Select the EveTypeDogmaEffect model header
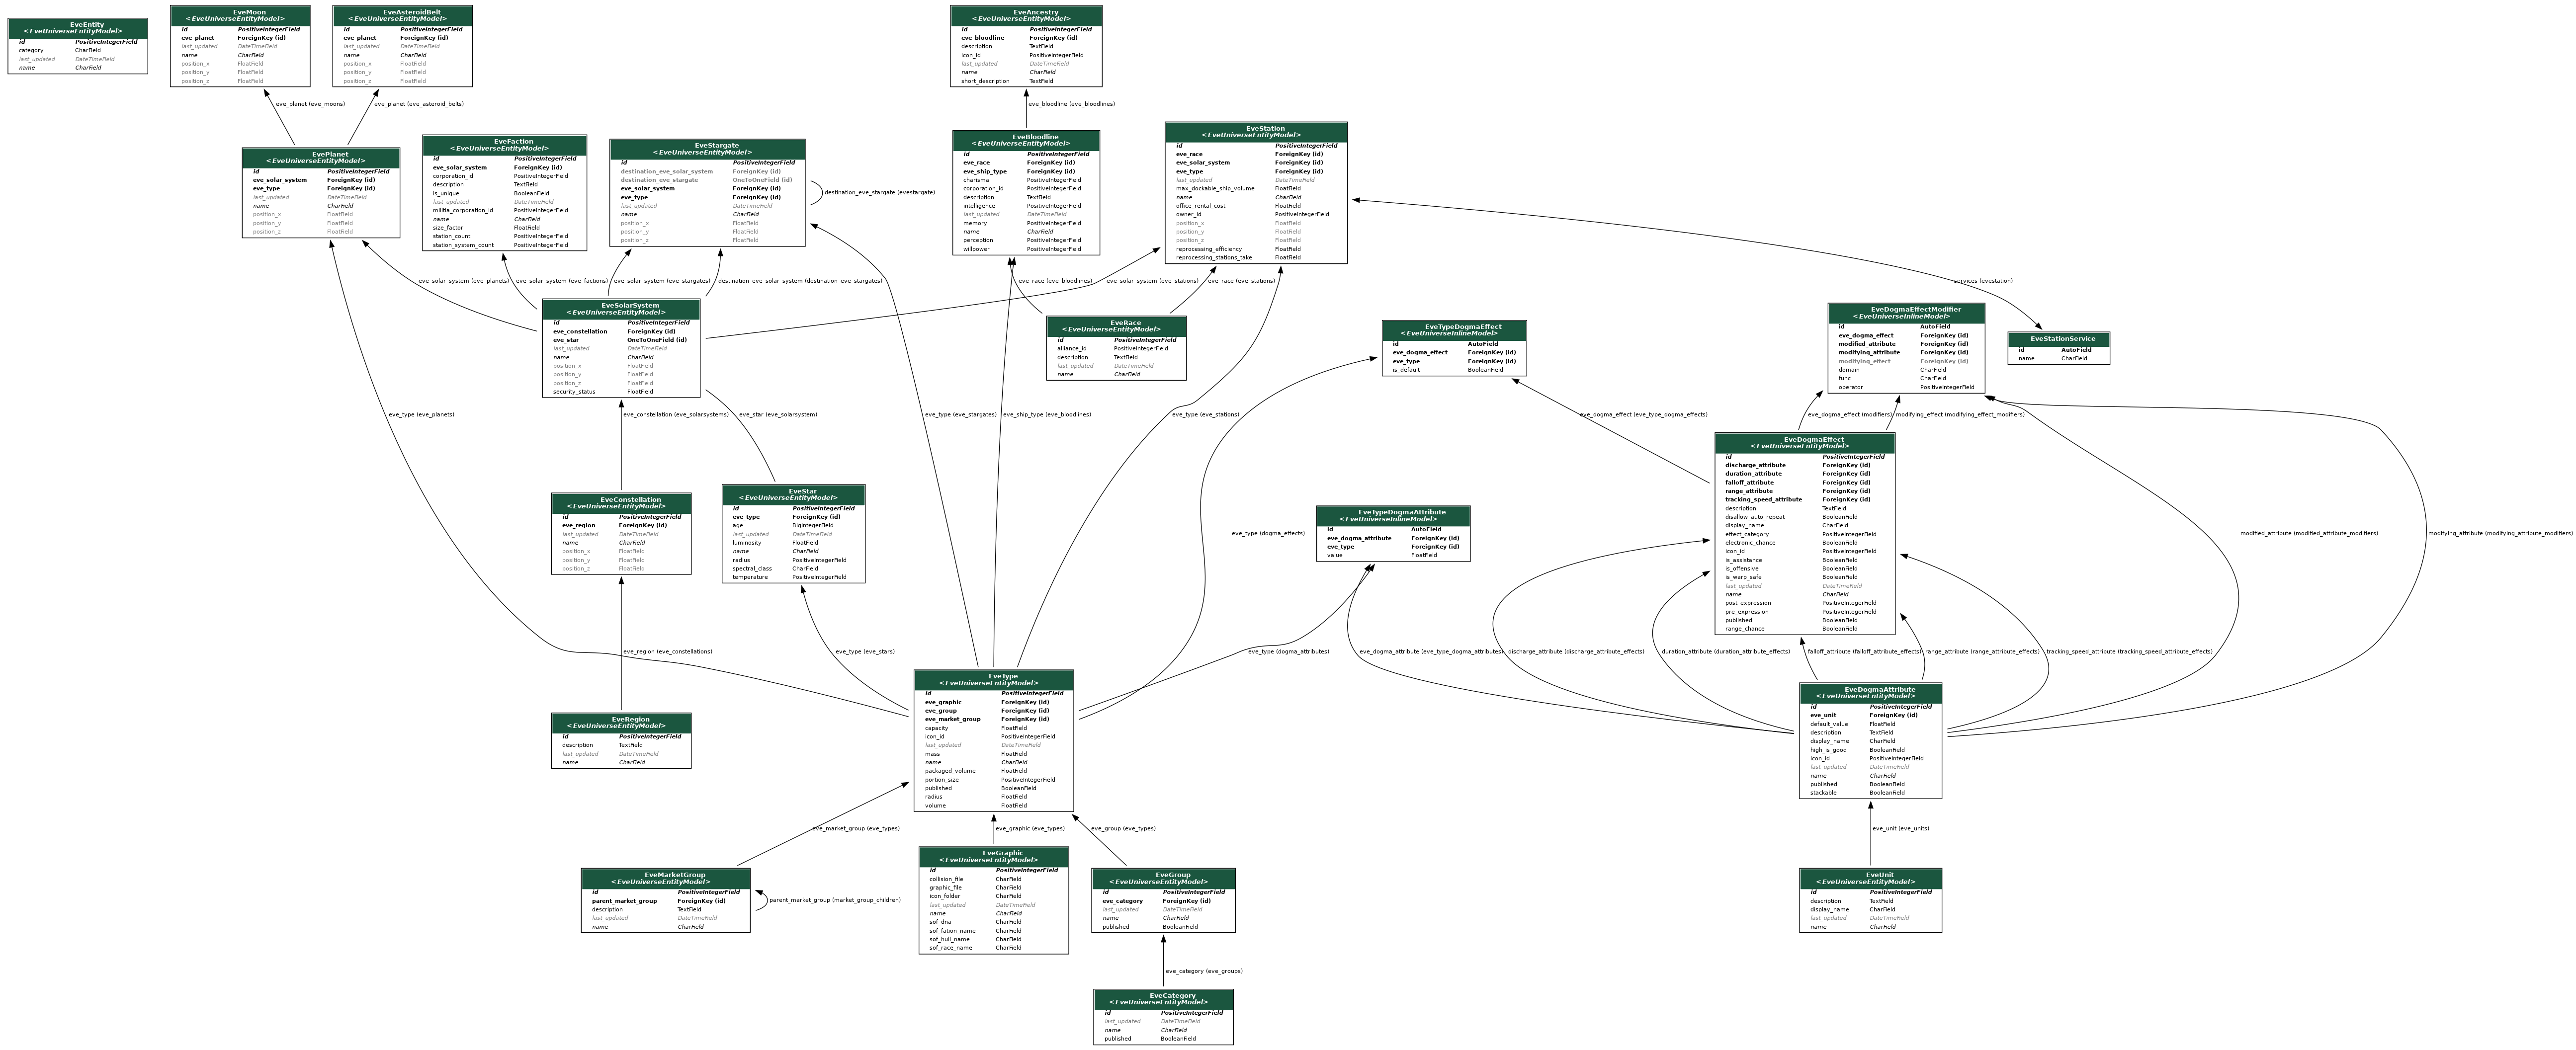 1454,330
